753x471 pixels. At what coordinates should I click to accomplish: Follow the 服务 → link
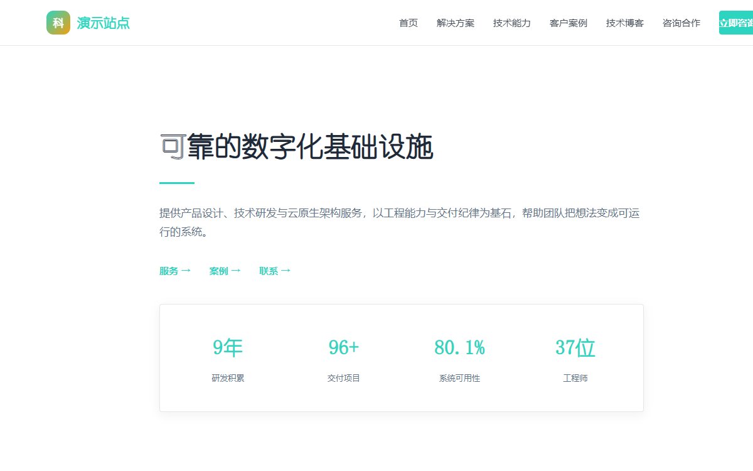click(175, 271)
